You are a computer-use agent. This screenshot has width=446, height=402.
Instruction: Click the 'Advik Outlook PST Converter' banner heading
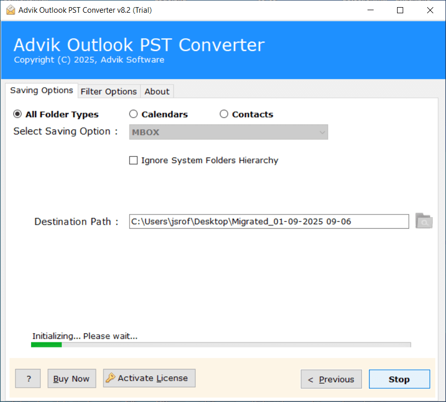[x=139, y=45]
